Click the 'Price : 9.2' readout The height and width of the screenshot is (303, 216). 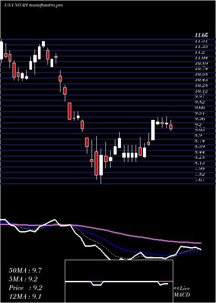click(x=25, y=288)
